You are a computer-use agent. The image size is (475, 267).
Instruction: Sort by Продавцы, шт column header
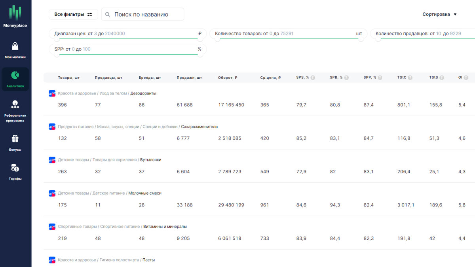tap(108, 78)
